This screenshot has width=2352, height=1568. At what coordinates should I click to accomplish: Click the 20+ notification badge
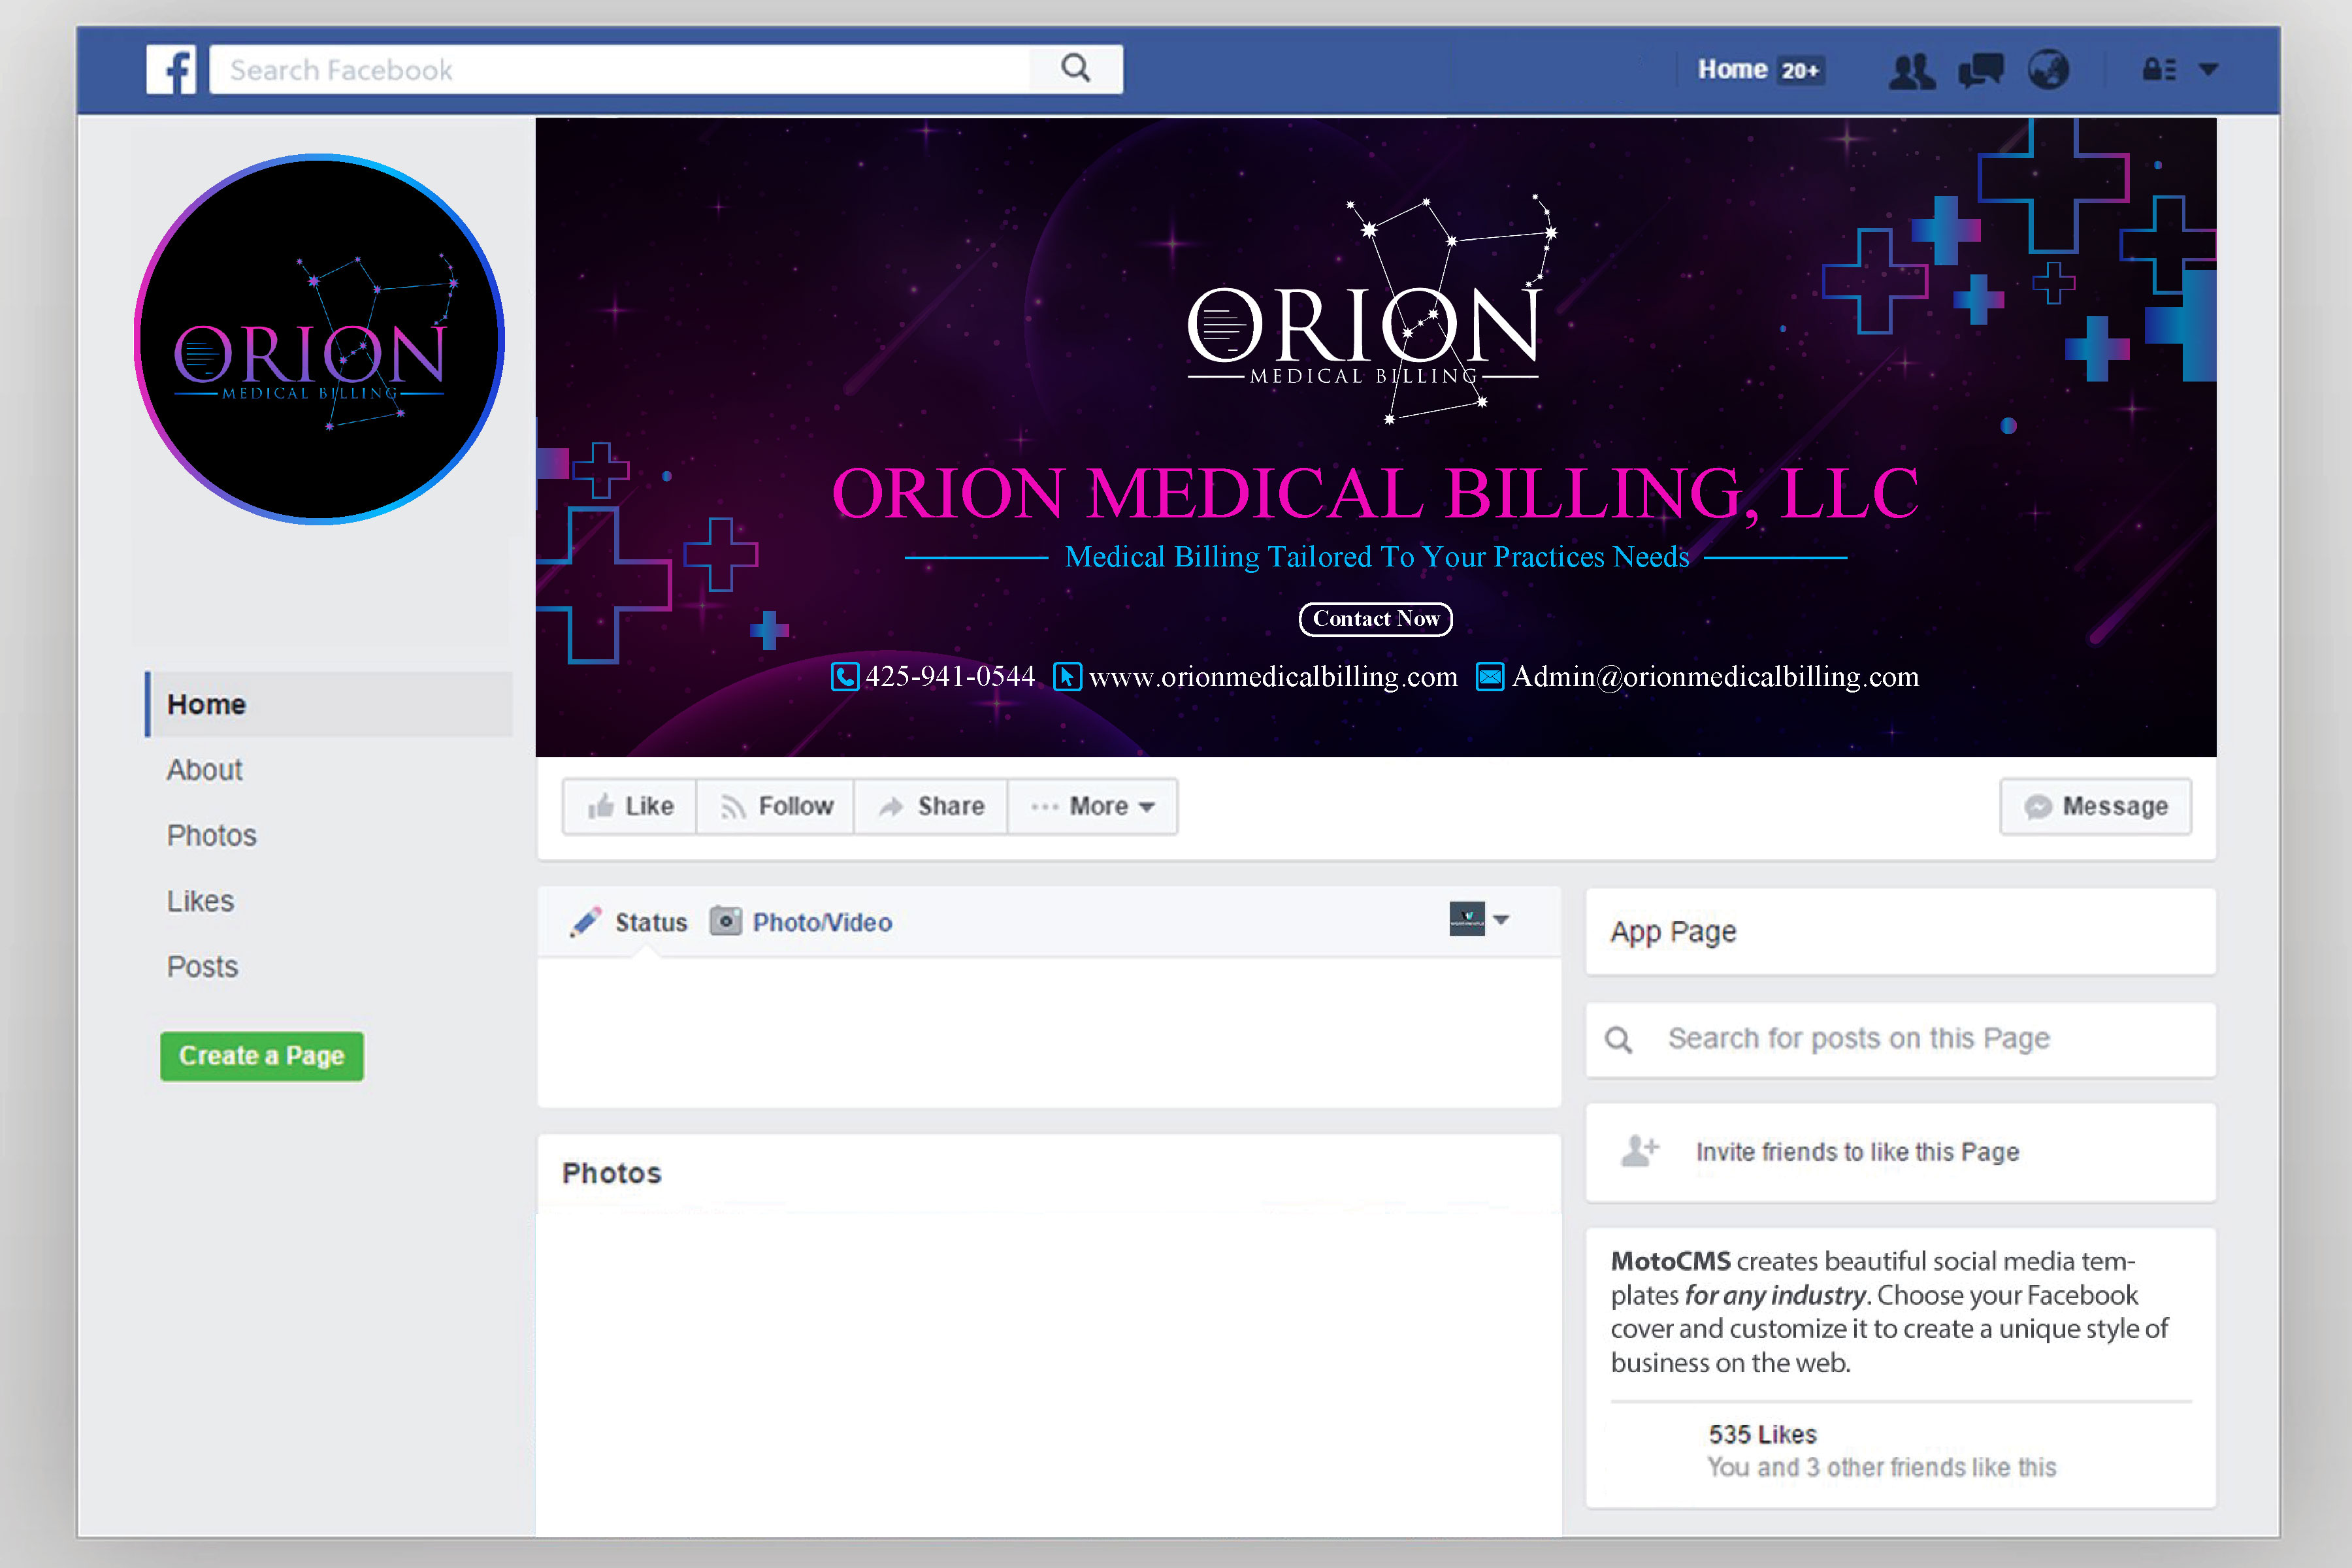[1800, 70]
